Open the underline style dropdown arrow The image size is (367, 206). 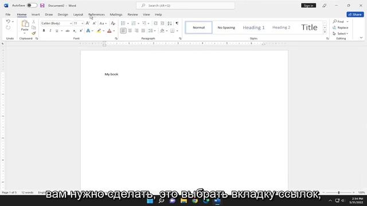pyautogui.click(x=62, y=30)
